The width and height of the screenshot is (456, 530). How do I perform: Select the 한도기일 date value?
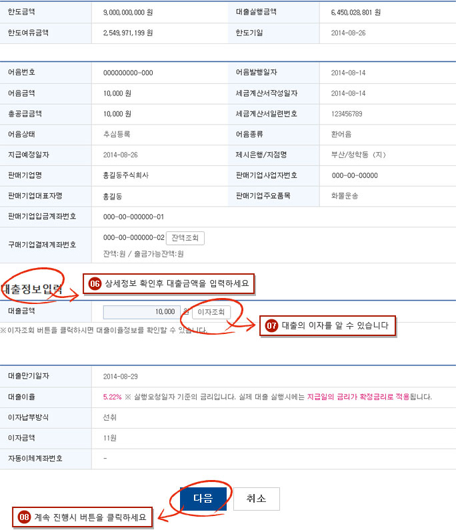coord(348,33)
